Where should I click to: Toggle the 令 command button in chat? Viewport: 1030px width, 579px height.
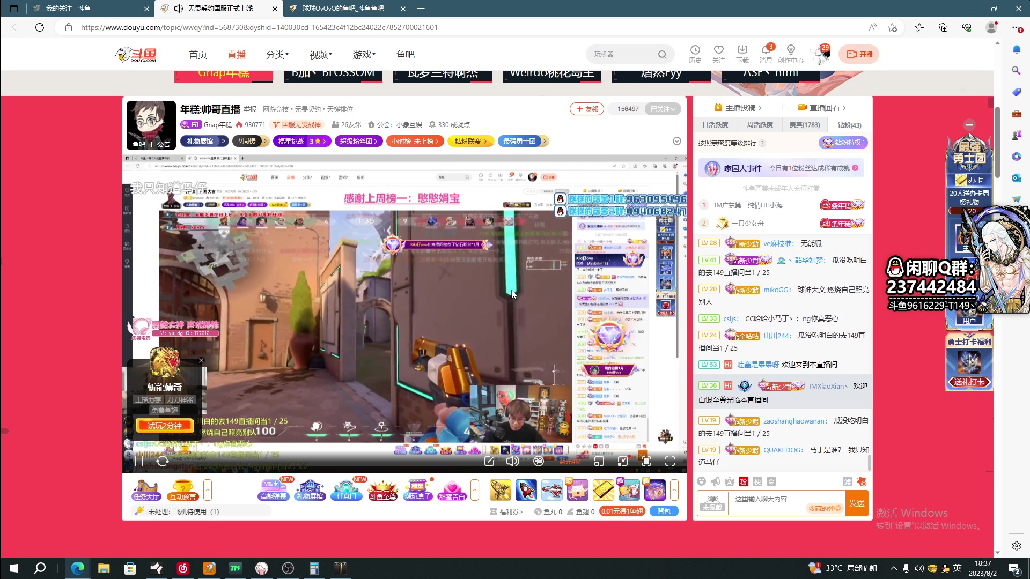point(771,481)
